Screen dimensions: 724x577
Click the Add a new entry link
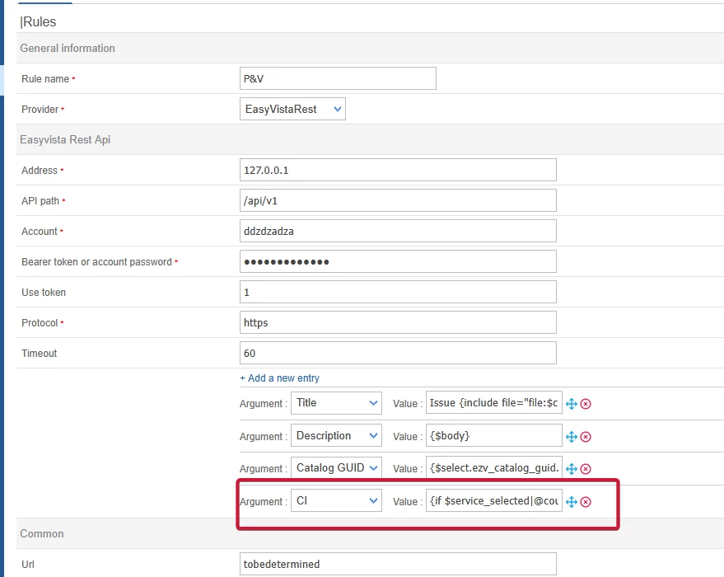point(279,378)
